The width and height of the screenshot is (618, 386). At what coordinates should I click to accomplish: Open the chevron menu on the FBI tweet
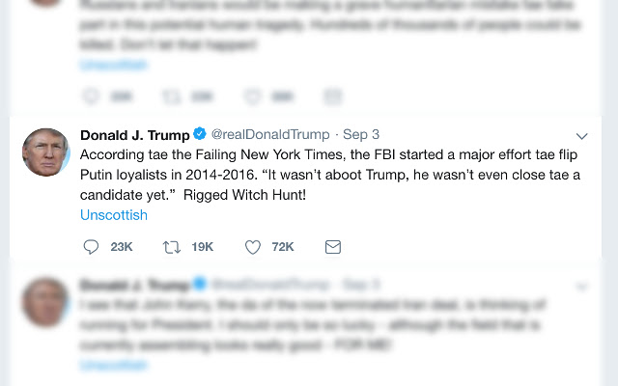[581, 135]
